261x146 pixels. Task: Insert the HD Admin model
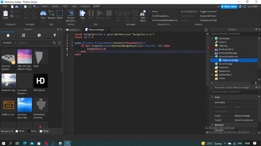tap(40, 81)
